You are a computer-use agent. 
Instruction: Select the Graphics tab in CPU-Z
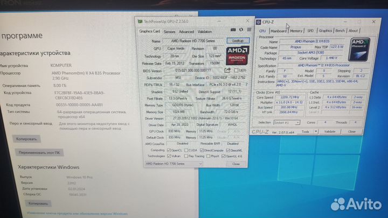(325, 31)
